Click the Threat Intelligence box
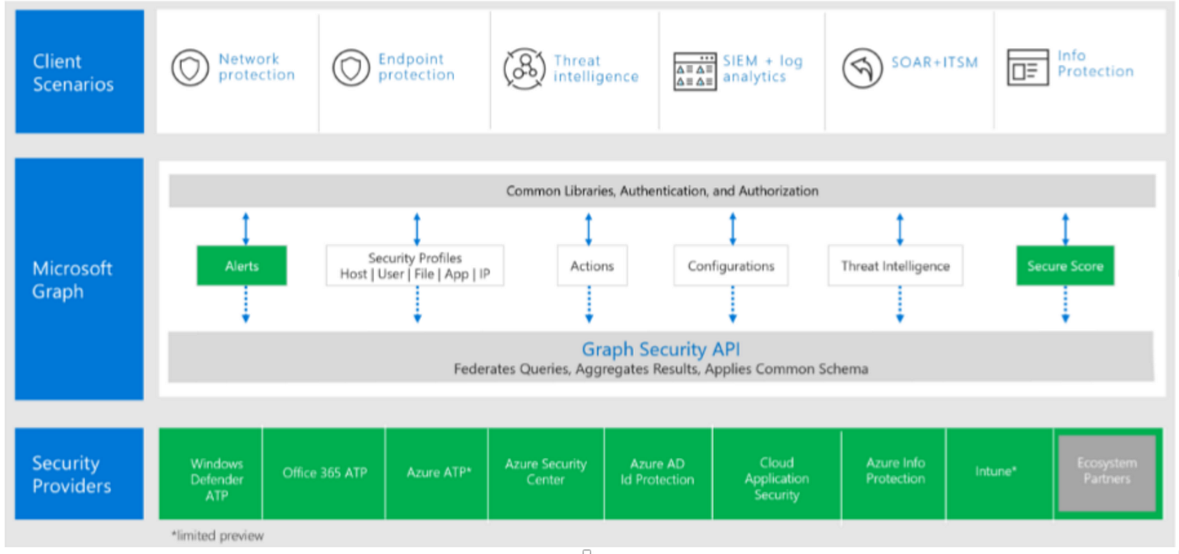 895,265
